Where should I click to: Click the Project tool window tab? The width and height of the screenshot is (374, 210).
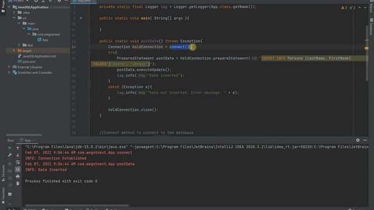click(x=3, y=6)
